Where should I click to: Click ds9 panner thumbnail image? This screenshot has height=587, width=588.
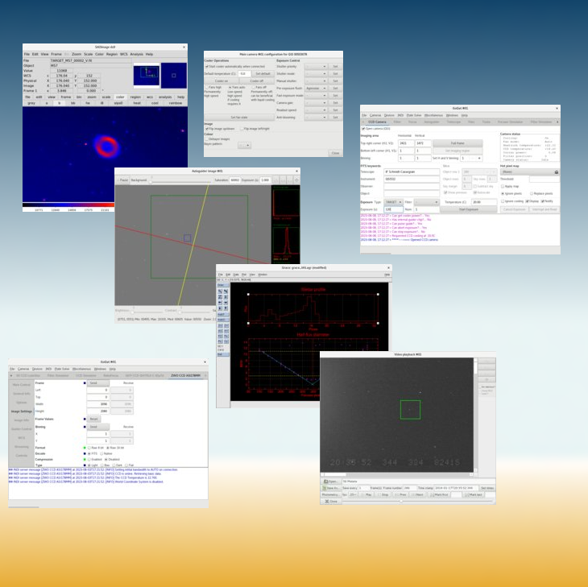(147, 76)
